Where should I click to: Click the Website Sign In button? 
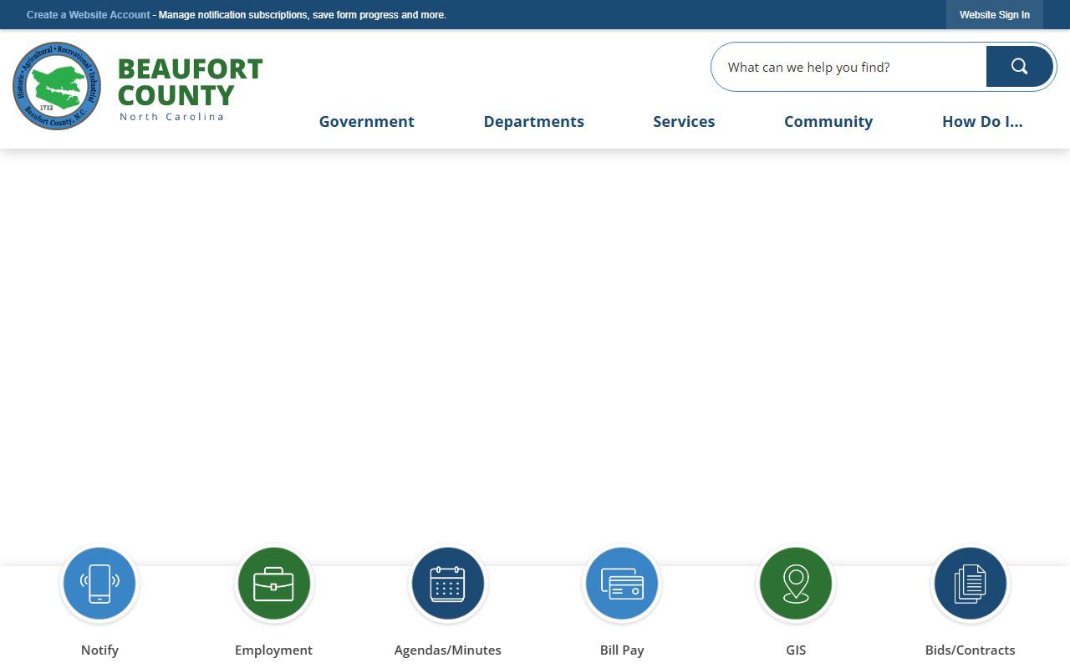pos(995,15)
